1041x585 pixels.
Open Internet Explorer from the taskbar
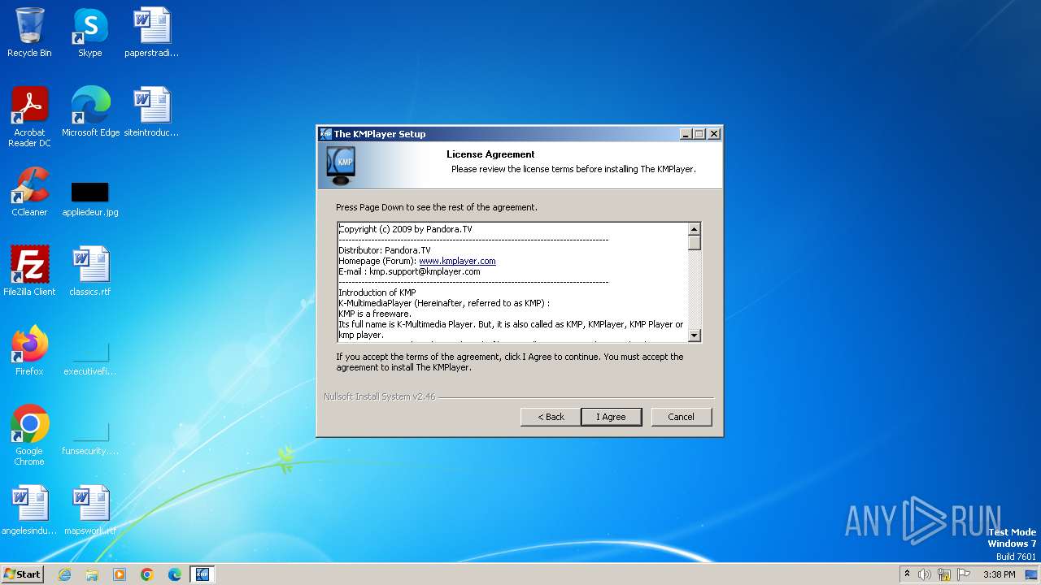[x=64, y=574]
